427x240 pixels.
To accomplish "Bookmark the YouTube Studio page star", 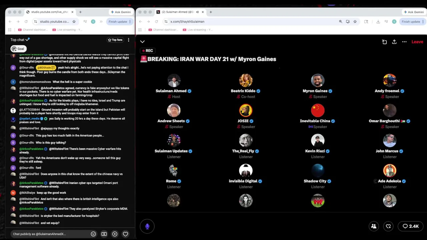I will pos(74,22).
